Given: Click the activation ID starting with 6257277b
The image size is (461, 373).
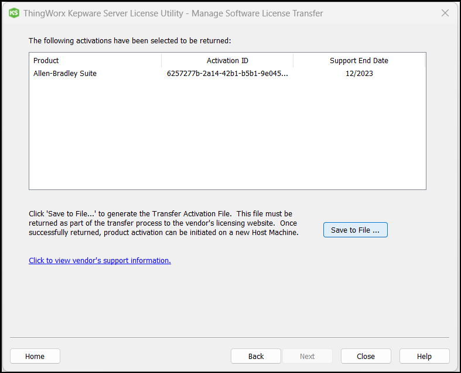Looking at the screenshot, I should pyautogui.click(x=227, y=74).
